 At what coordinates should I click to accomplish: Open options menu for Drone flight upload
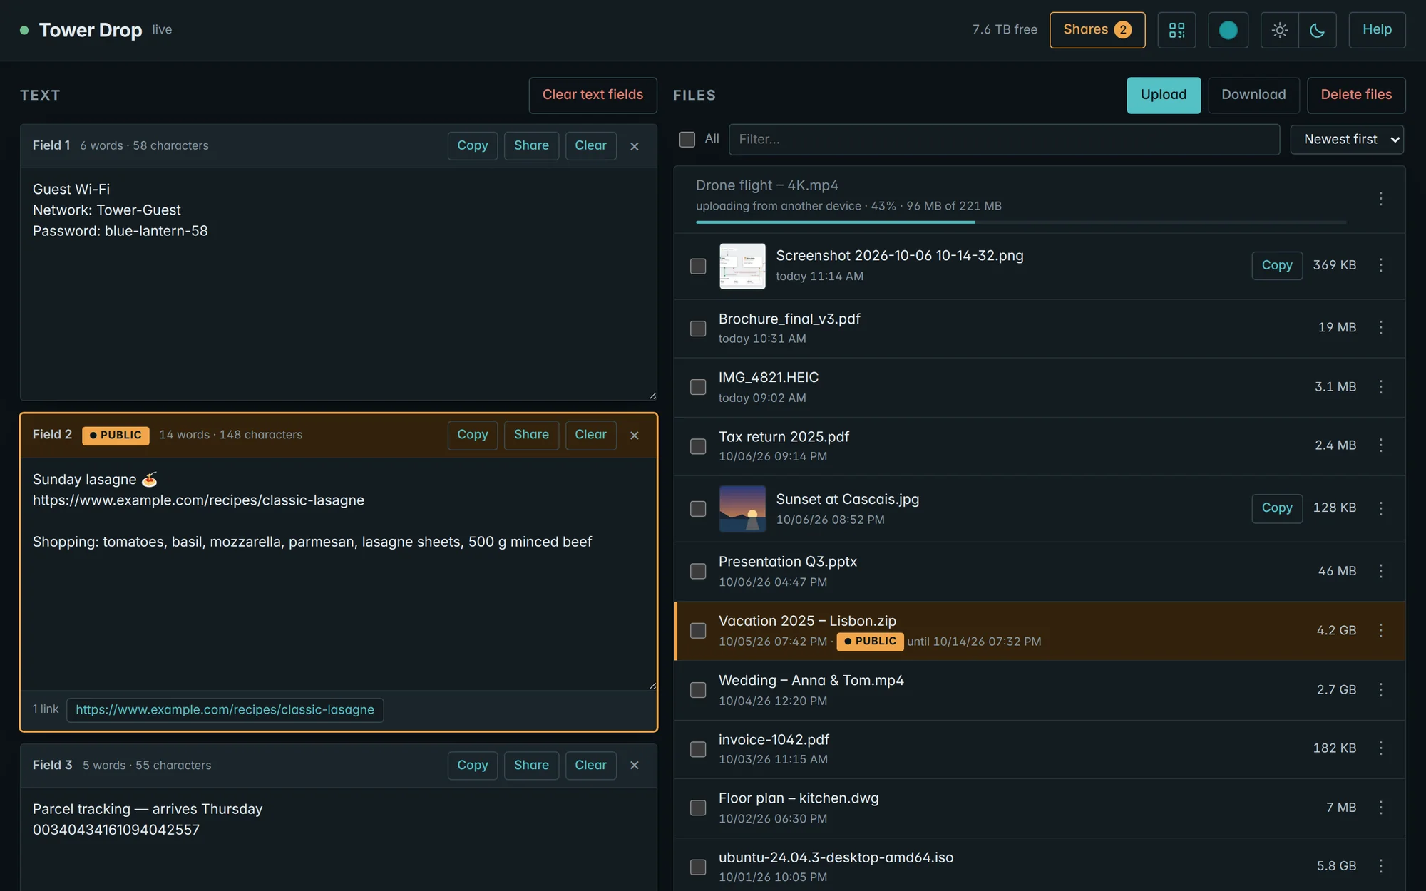pyautogui.click(x=1381, y=199)
